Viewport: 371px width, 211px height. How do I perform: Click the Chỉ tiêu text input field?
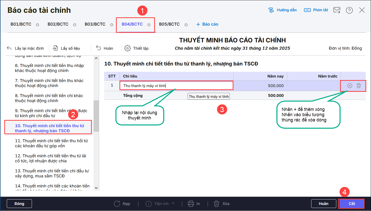(176, 86)
